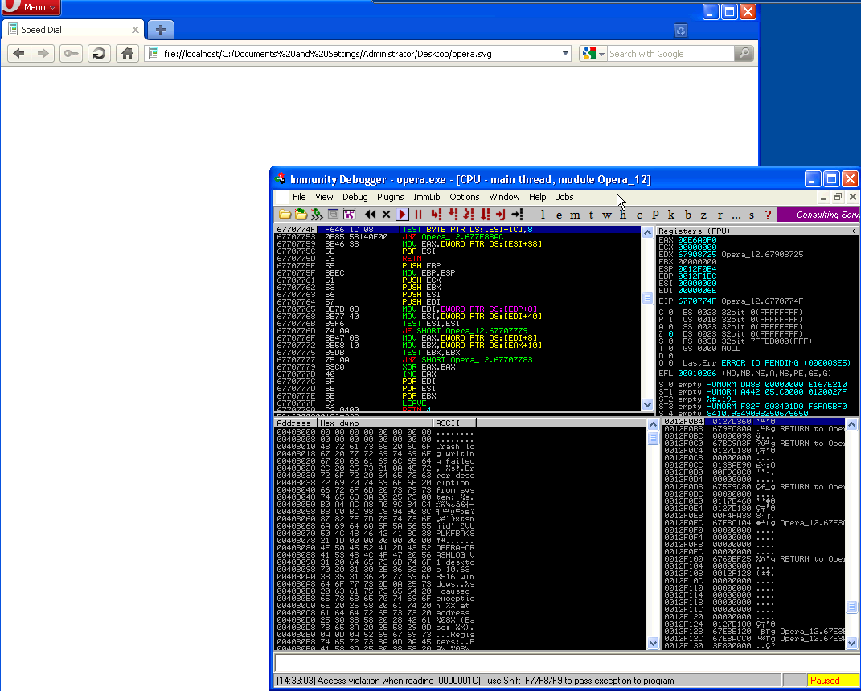Click the Trace into icon

469,215
